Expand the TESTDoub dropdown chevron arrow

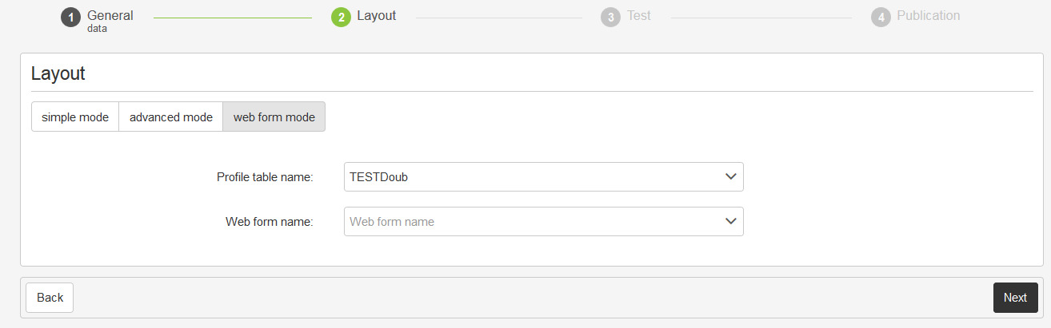pos(730,177)
